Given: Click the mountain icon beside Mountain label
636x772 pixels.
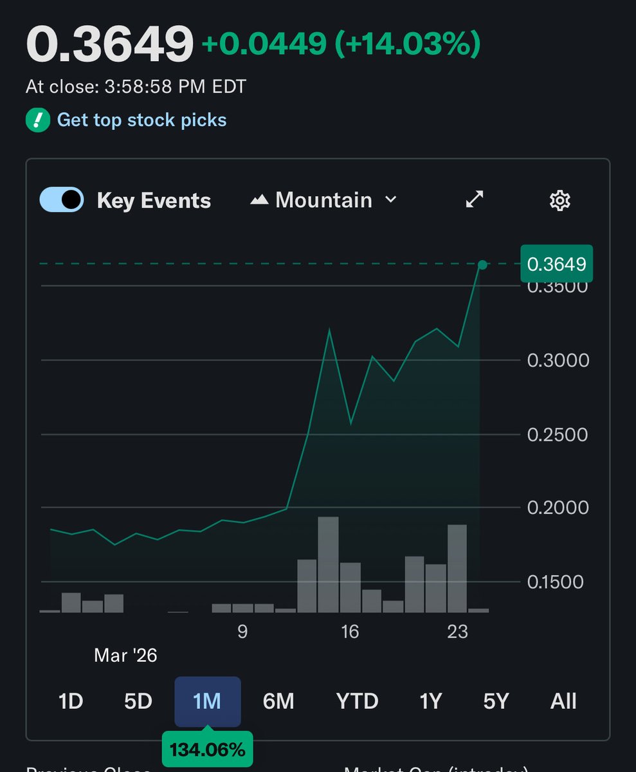Looking at the screenshot, I should 259,200.
